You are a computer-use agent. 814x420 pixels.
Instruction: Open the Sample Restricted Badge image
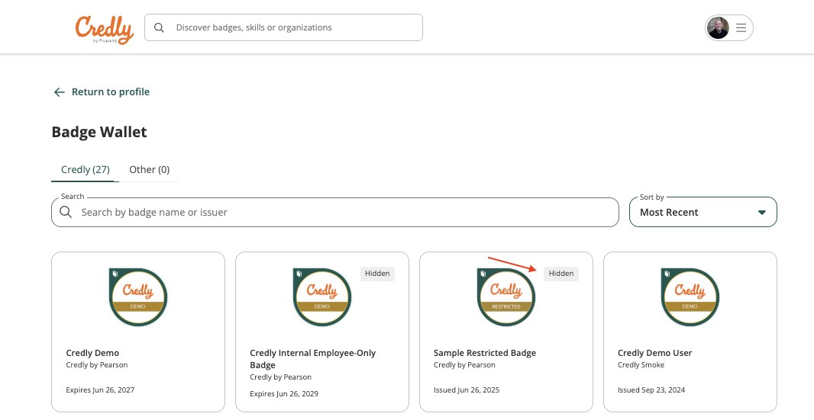tap(506, 297)
